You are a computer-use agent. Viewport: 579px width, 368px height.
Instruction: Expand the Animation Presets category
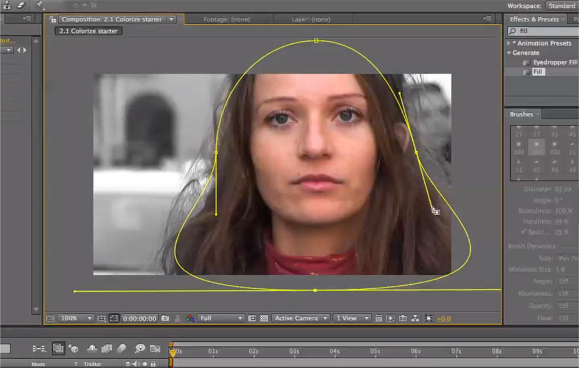[509, 43]
